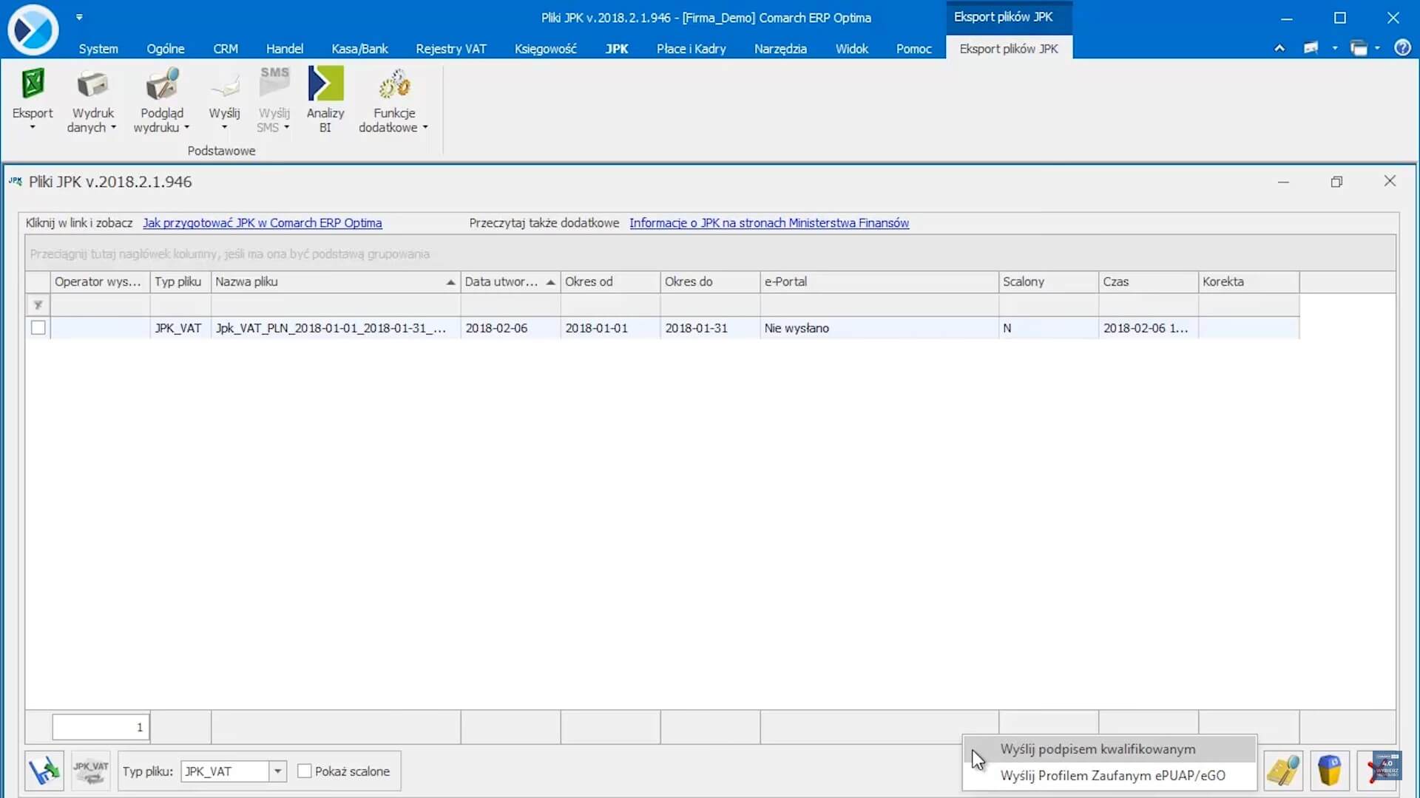Open the Handel ribbon tab
The height and width of the screenshot is (798, 1420).
click(285, 49)
